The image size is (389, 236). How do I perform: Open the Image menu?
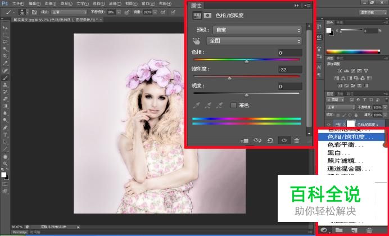51,4
